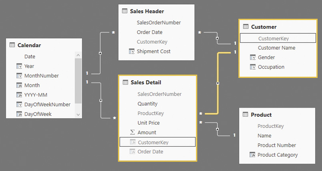Select the Month field in Calendar
Viewport: 322px width, 171px height.
coord(32,85)
